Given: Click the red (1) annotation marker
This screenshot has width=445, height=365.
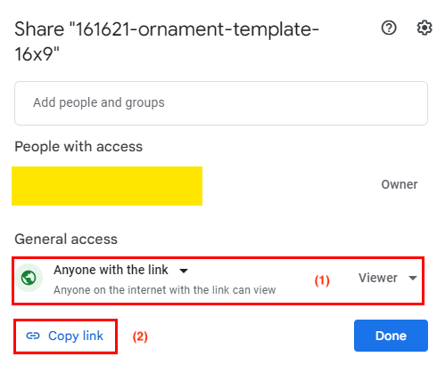Looking at the screenshot, I should [x=322, y=280].
